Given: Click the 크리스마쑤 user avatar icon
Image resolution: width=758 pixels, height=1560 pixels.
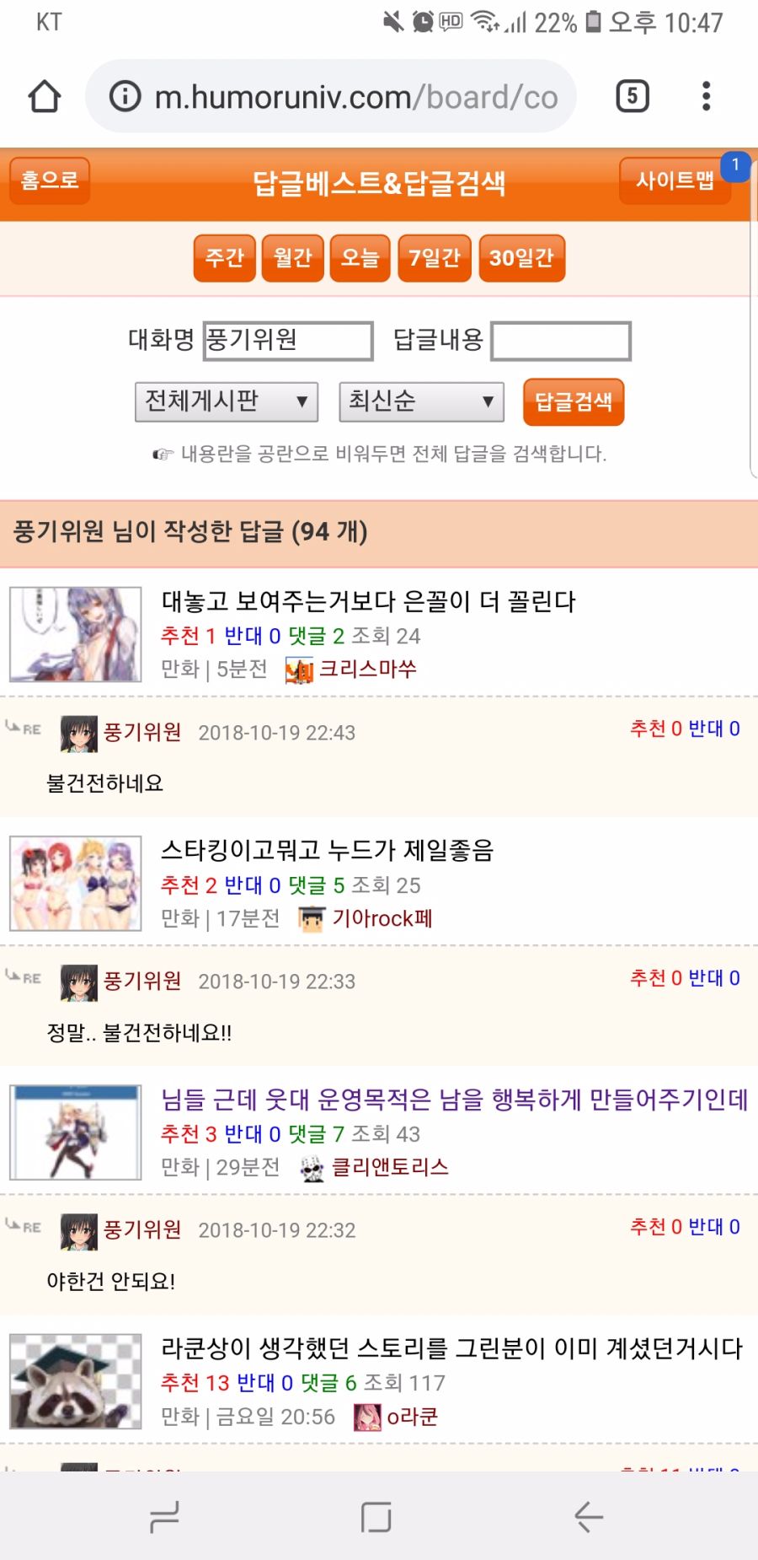Looking at the screenshot, I should tap(299, 670).
